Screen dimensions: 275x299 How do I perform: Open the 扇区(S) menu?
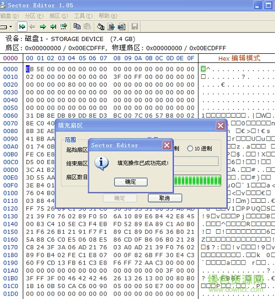click(x=58, y=16)
